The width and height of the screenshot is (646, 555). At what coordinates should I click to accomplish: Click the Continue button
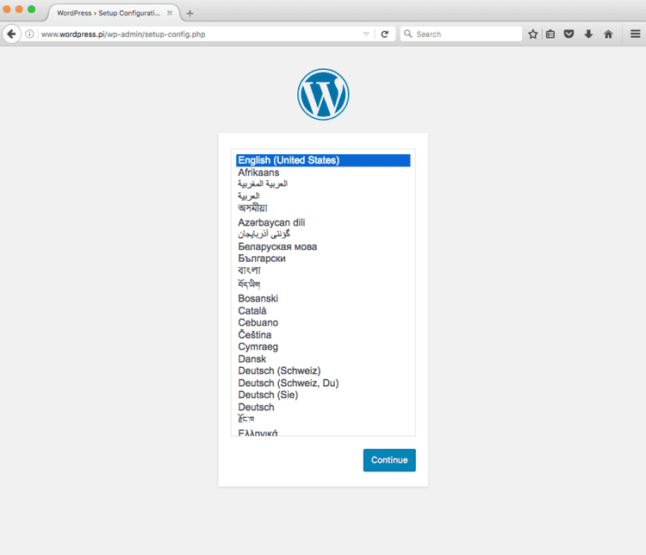tap(389, 459)
